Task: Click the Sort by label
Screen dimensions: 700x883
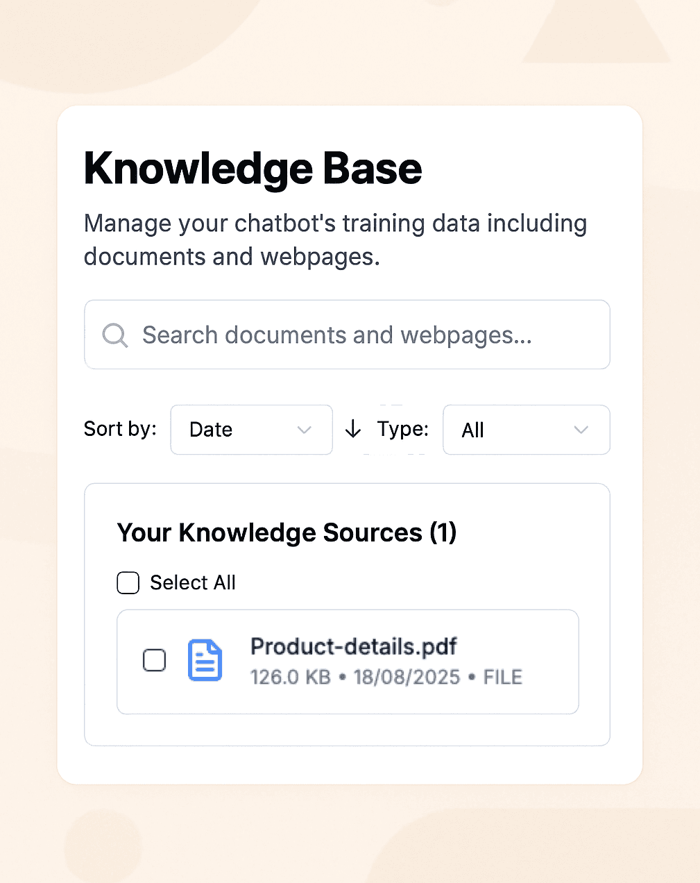Action: (120, 429)
